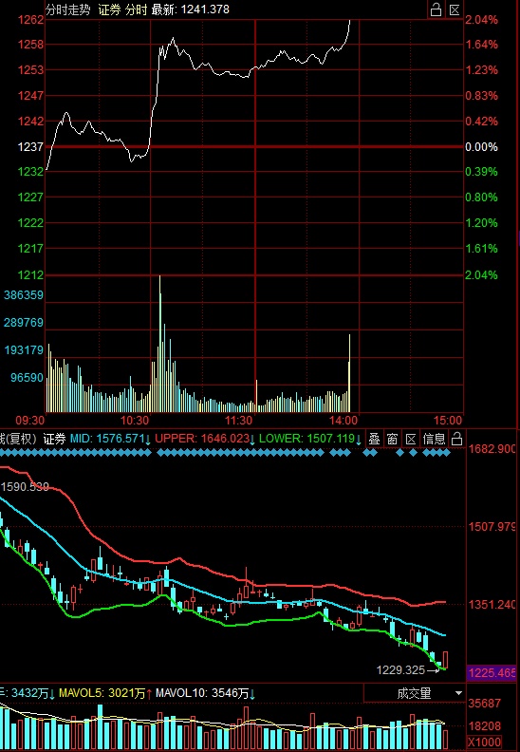Viewport: 520px width, 752px height.
Task: Click the UPPER 1646.023 Bollinger label
Action: pos(205,439)
